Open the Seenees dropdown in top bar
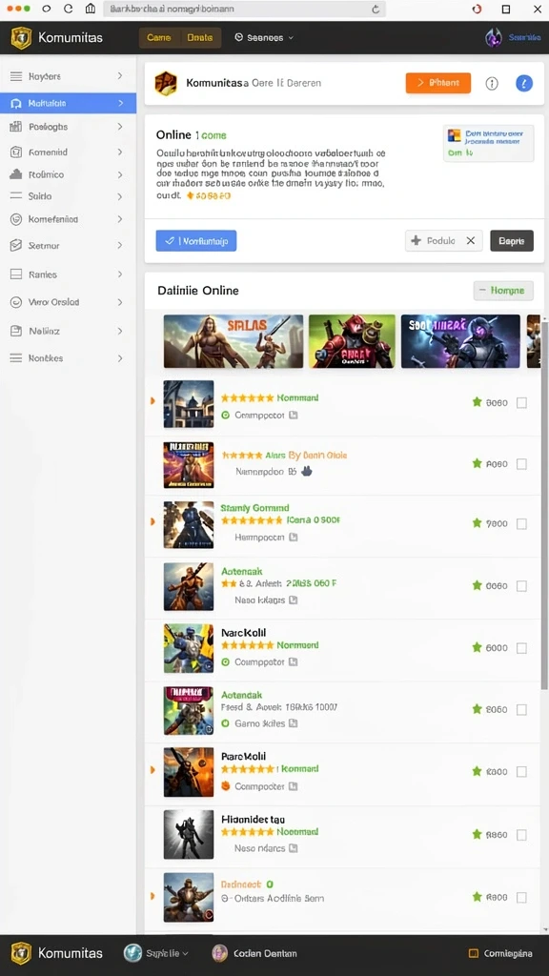The height and width of the screenshot is (976, 549). coord(264,37)
